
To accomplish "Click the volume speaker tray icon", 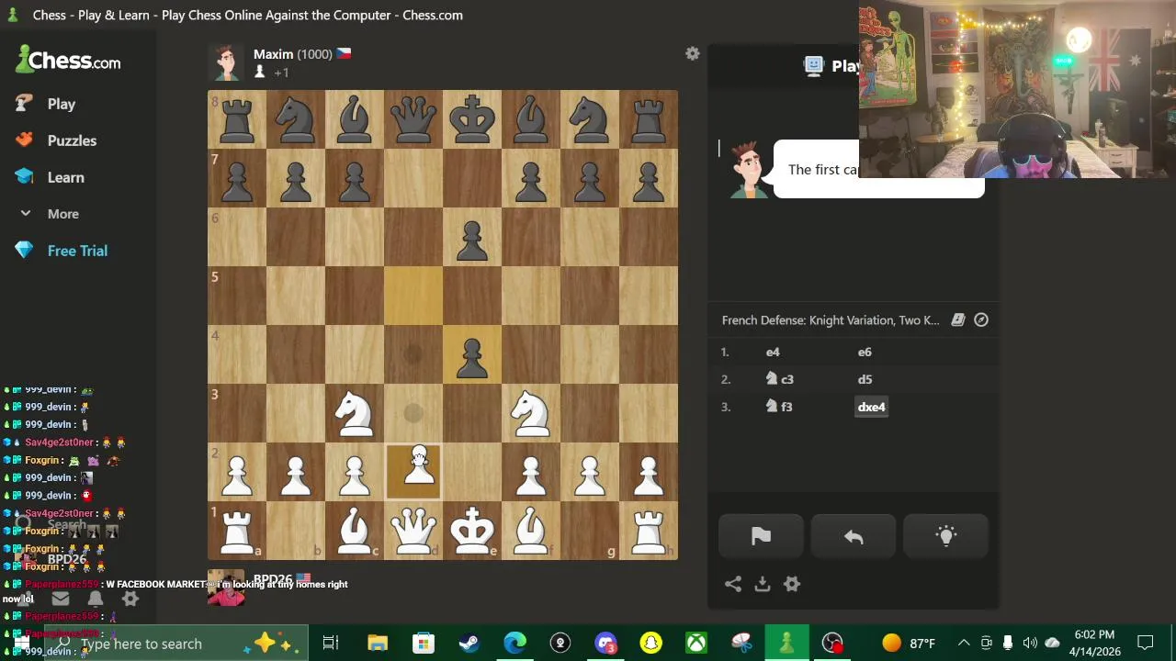I will tap(1030, 644).
